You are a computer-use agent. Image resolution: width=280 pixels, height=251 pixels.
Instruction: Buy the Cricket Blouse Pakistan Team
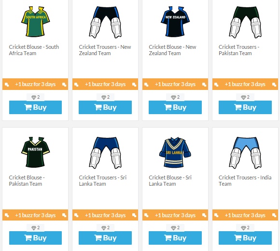click(35, 238)
